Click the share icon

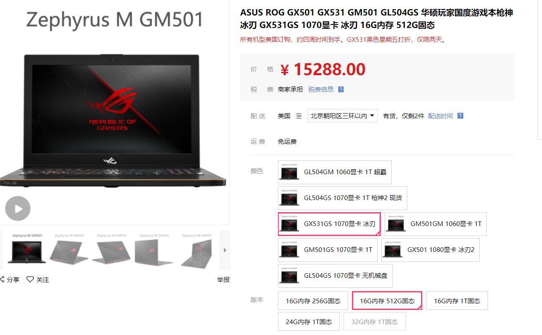(2, 279)
